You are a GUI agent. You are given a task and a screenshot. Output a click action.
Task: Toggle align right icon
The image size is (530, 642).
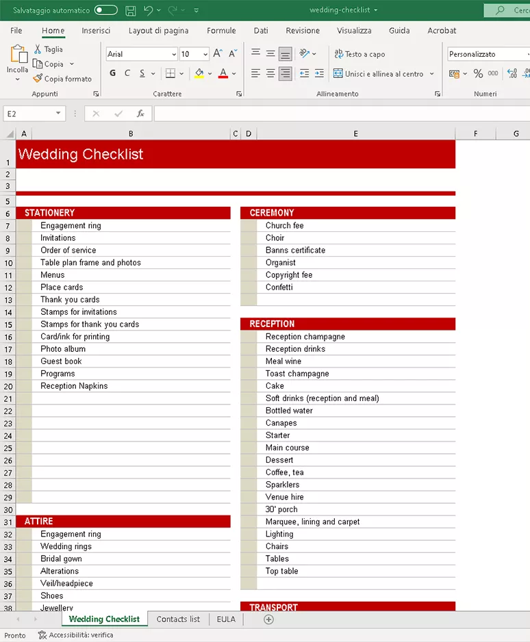coord(285,73)
